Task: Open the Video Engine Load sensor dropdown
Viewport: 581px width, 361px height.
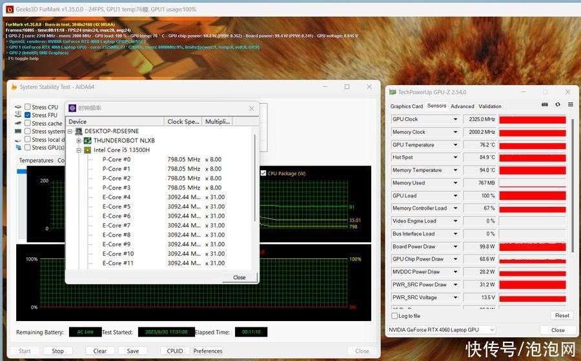Action: click(x=455, y=221)
